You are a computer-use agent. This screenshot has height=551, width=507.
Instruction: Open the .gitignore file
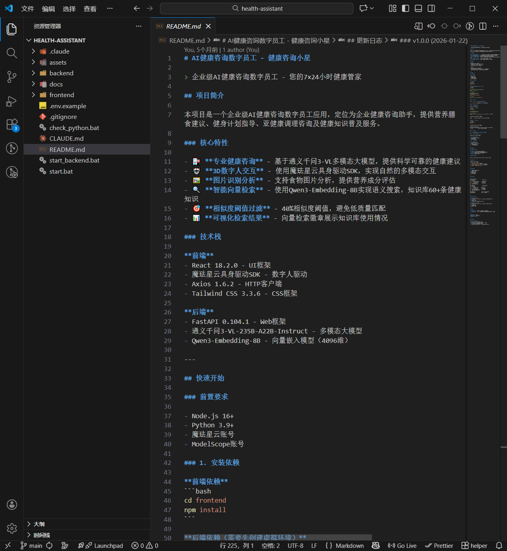point(87,117)
